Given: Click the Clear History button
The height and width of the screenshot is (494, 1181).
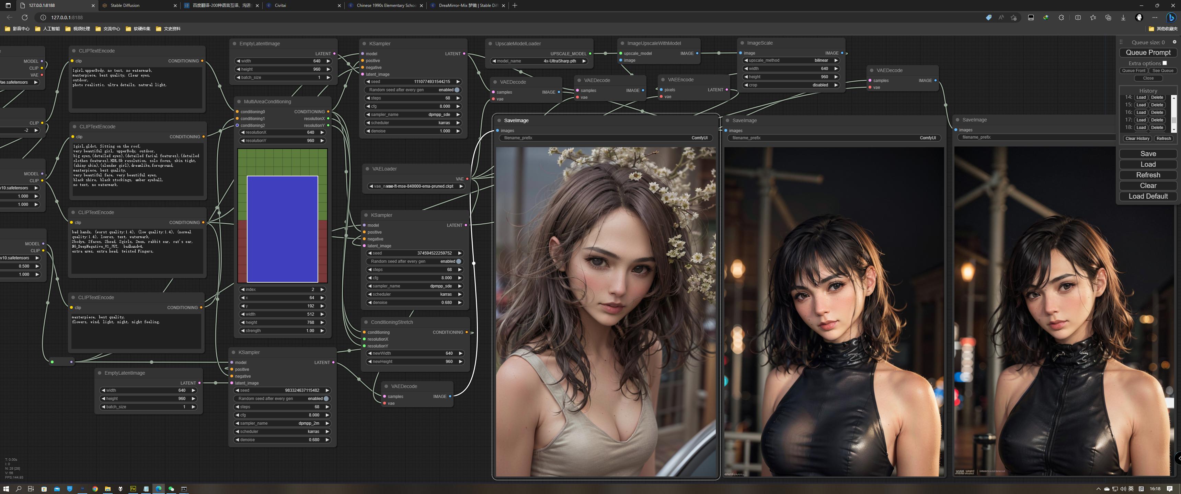Looking at the screenshot, I should [1137, 138].
